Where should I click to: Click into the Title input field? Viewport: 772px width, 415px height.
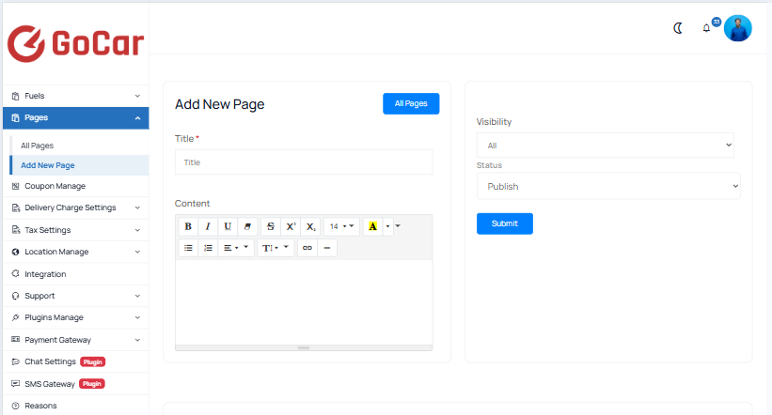[304, 162]
